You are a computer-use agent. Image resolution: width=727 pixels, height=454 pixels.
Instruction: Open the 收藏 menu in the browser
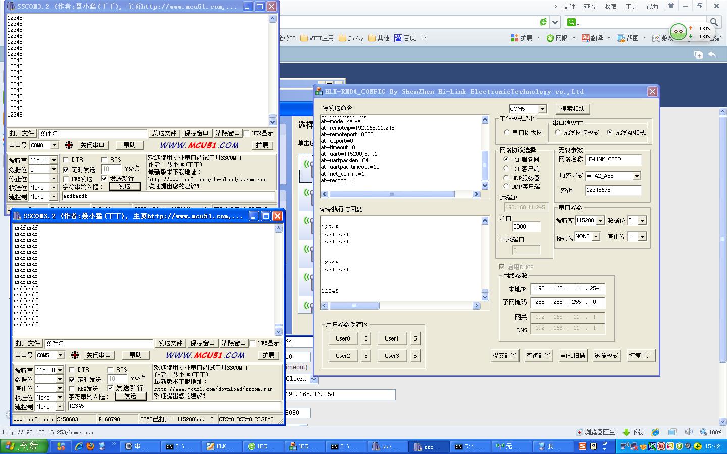pos(611,7)
